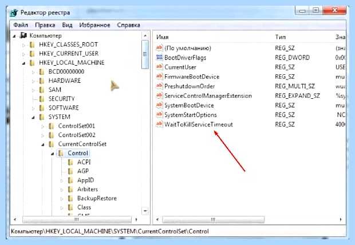Click the CurrentControlSet folder icon
355x245 pixels.
[x=52, y=144]
